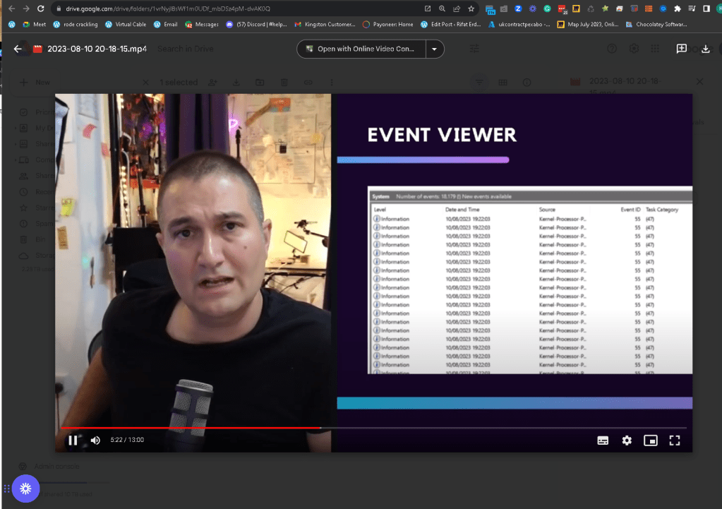This screenshot has width=722, height=509.
Task: Open the yellow Miro extension icon
Action: click(x=576, y=8)
